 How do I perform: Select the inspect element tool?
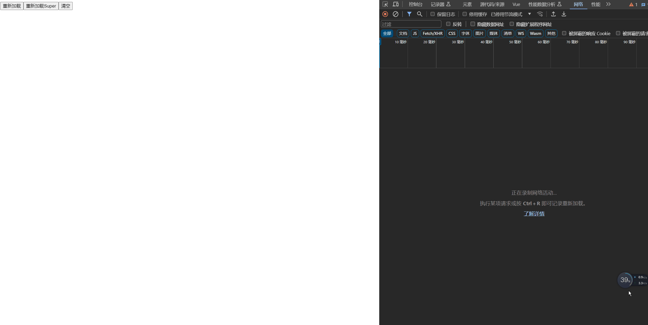(385, 4)
